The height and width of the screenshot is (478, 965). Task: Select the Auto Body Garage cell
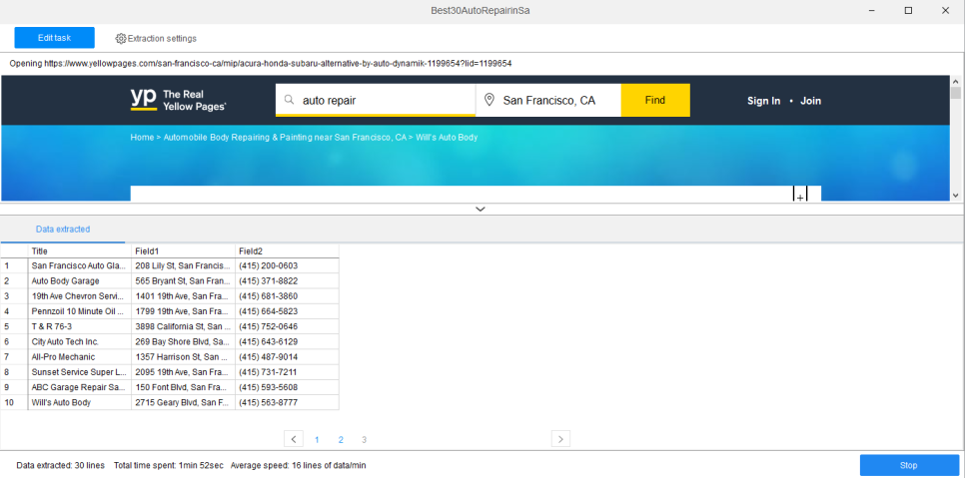(79, 280)
